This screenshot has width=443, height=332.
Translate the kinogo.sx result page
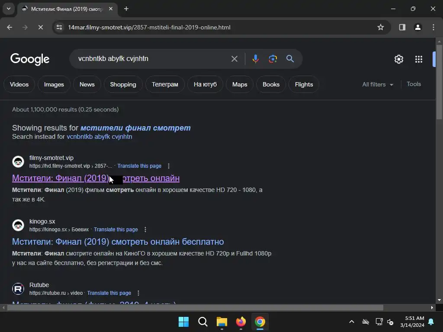[116, 230]
